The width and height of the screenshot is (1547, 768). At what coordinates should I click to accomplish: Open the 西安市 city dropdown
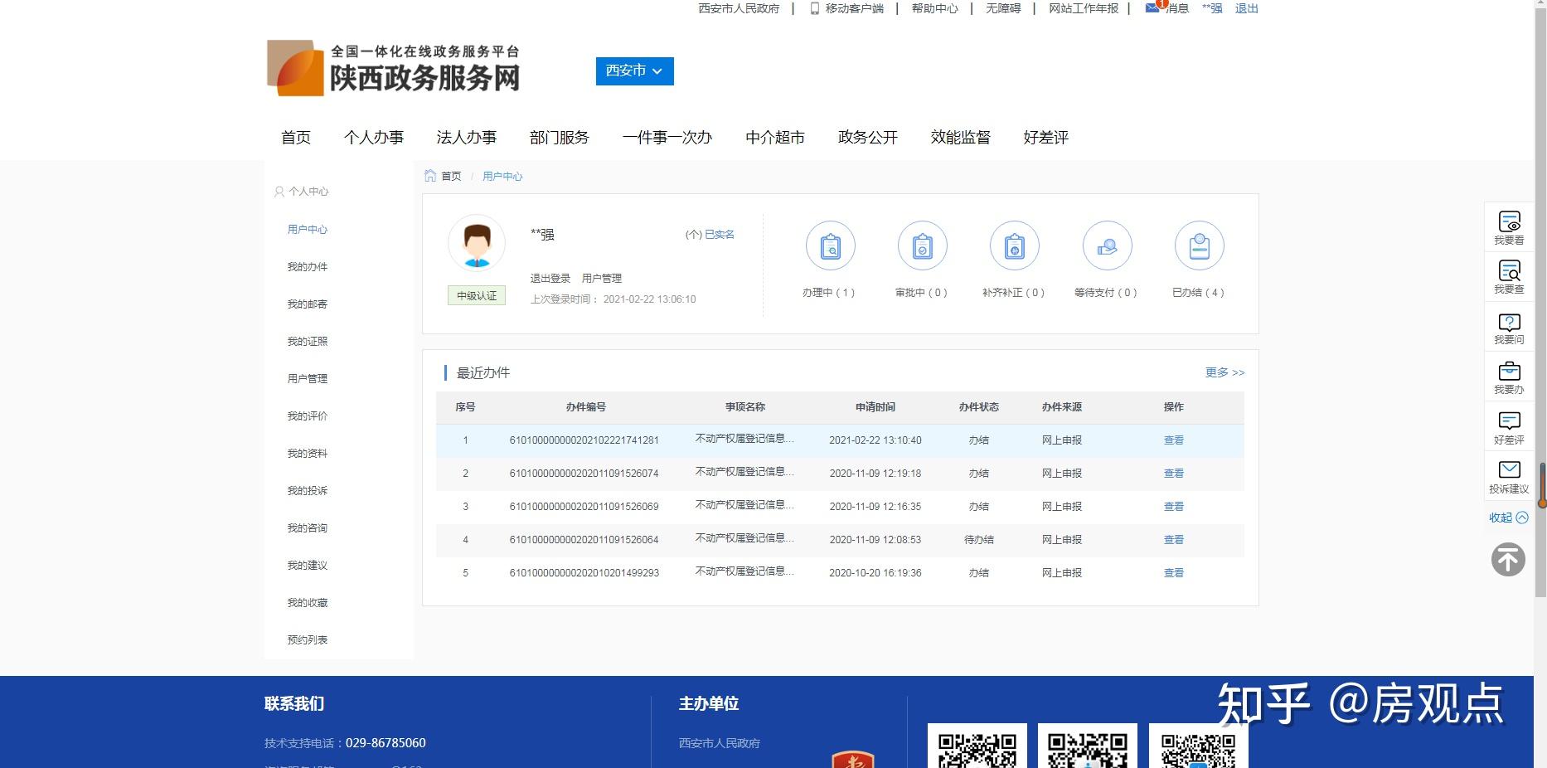[x=634, y=71]
